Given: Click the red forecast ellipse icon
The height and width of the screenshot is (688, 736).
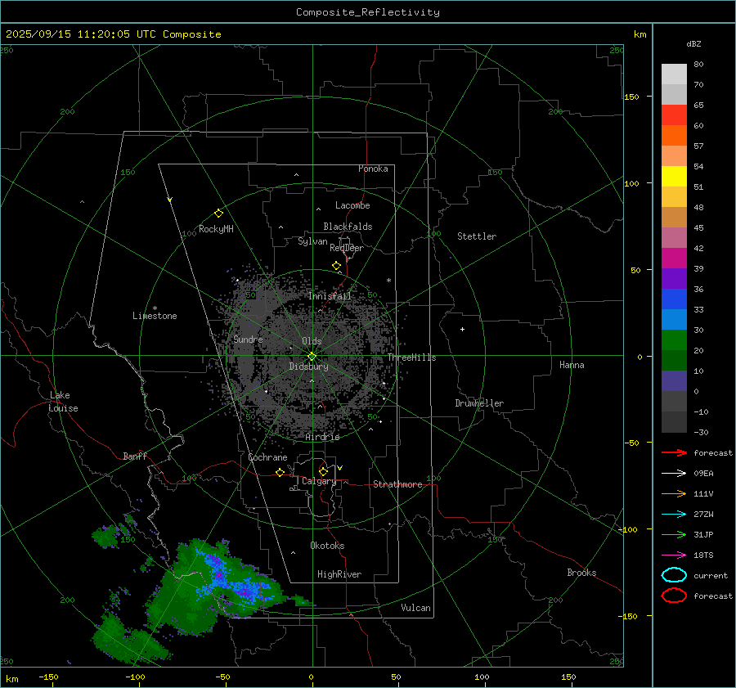Looking at the screenshot, I should click(x=674, y=596).
